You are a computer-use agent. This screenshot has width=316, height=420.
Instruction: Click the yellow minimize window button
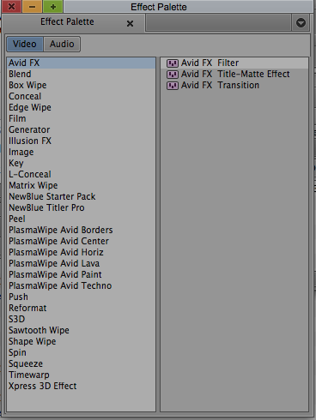(32, 7)
